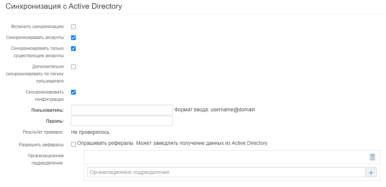Uncheck 'Синхронизировать аккаунты' checkbox
The height and width of the screenshot is (187, 386).
click(x=73, y=37)
